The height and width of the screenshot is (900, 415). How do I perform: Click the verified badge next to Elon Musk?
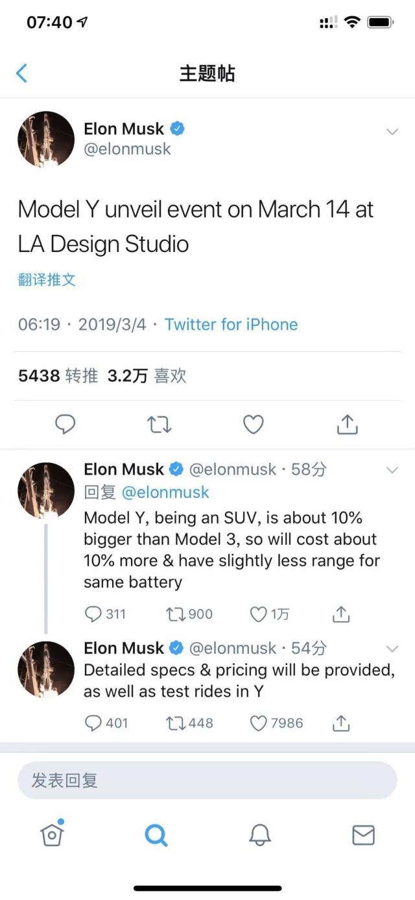tap(176, 128)
